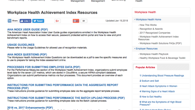
Task: Tweet this page via Twitter button
Action: tap(38, 21)
